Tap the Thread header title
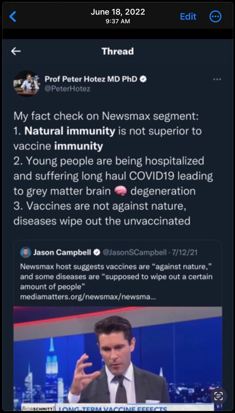Screen dimensions: 235x413 tap(118, 51)
